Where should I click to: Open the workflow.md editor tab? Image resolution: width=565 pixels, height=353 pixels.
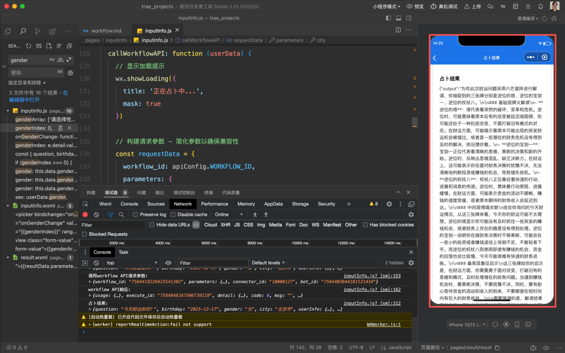(105, 31)
